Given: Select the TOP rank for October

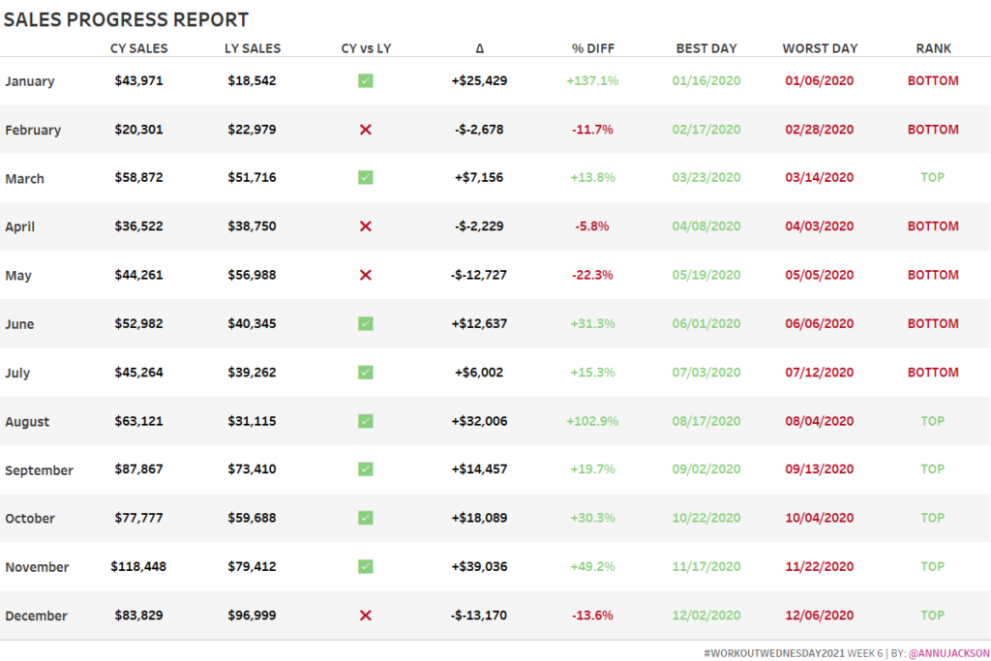Looking at the screenshot, I should point(933,518).
